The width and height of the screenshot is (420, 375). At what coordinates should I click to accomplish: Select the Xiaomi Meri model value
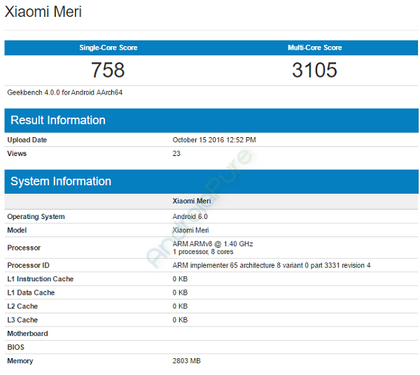tap(190, 230)
